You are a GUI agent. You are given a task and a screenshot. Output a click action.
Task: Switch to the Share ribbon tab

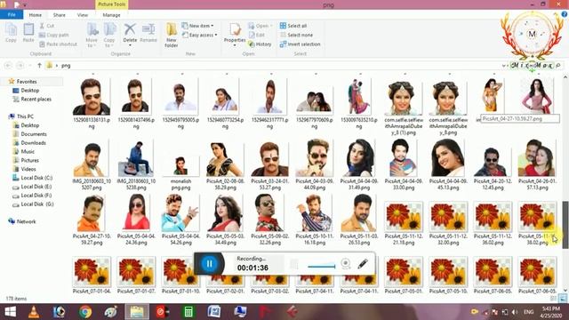(x=60, y=15)
